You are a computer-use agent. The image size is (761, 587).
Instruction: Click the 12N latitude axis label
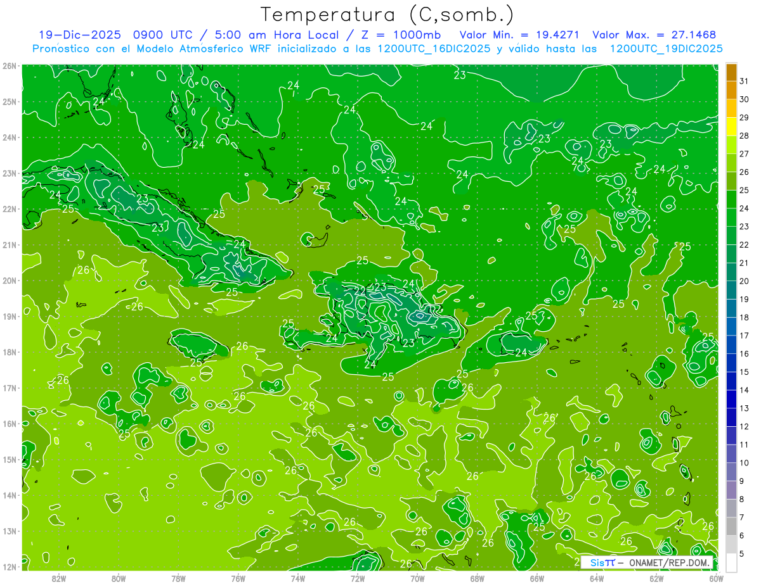click(10, 567)
